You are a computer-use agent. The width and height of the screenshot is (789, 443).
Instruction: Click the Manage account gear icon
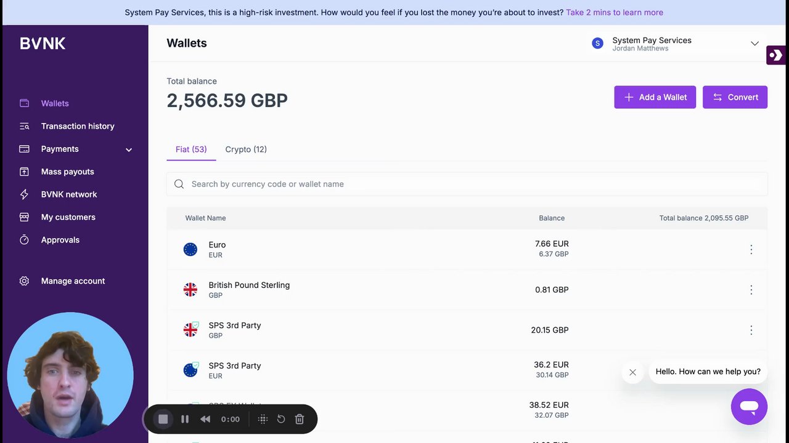click(24, 281)
